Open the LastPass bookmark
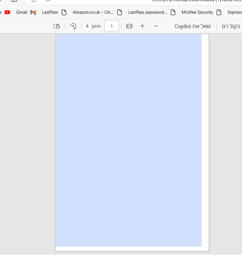 tap(54, 12)
